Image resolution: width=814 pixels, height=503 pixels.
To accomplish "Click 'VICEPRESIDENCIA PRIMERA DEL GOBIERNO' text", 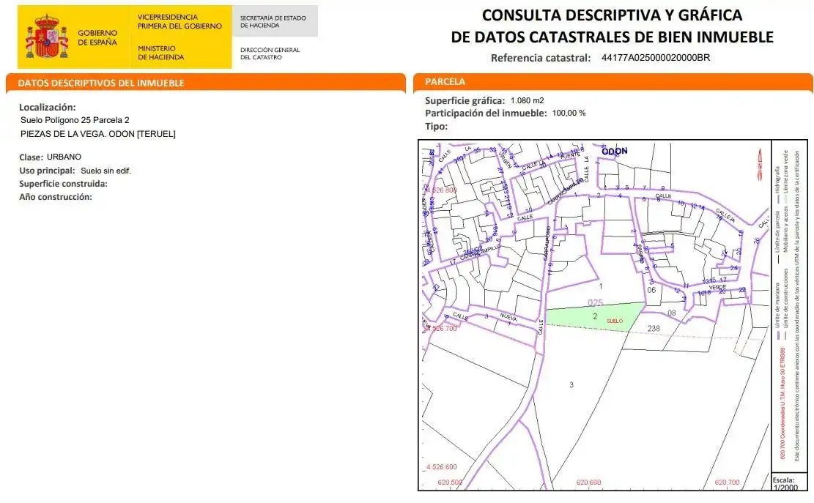I will click(x=180, y=21).
